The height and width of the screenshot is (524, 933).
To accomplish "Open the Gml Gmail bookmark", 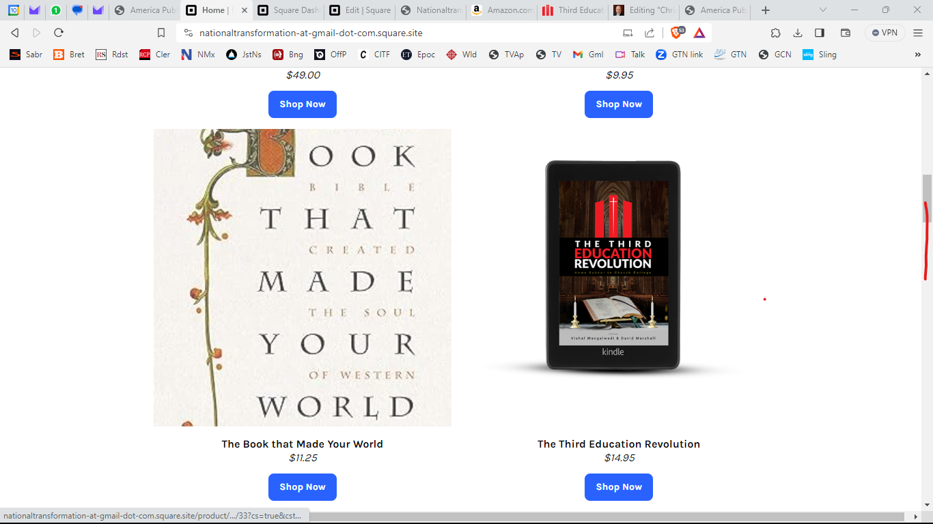I will pyautogui.click(x=588, y=55).
